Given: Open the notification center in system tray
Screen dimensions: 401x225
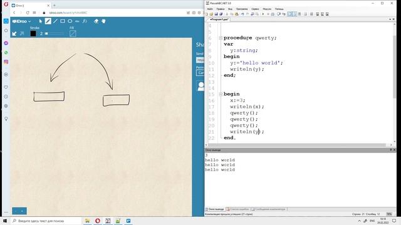Looking at the screenshot, I should (x=394, y=221).
